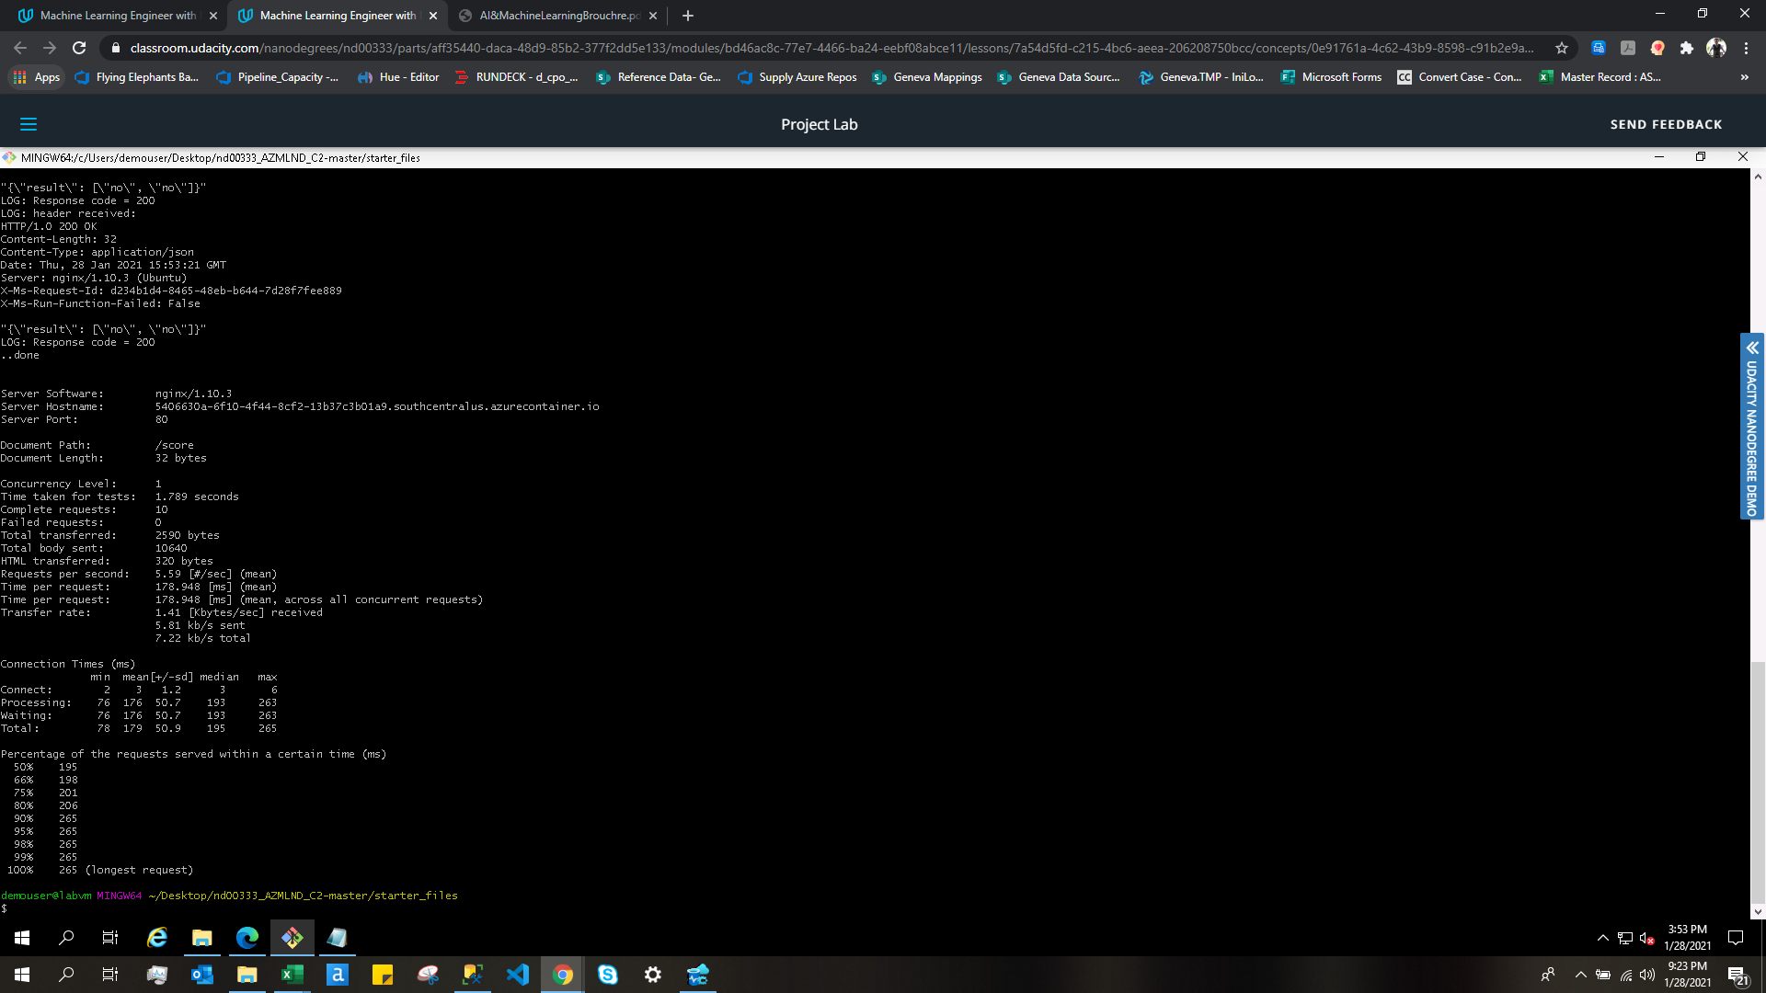This screenshot has height=993, width=1766.
Task: Open the Microsoft Forms bookmark
Action: point(1331,77)
